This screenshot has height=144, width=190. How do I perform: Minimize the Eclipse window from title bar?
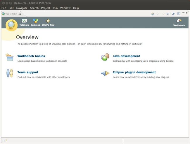tap(7, 3)
